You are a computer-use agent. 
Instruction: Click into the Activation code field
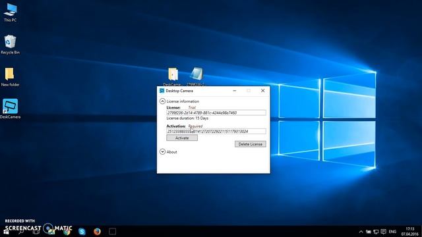click(216, 132)
